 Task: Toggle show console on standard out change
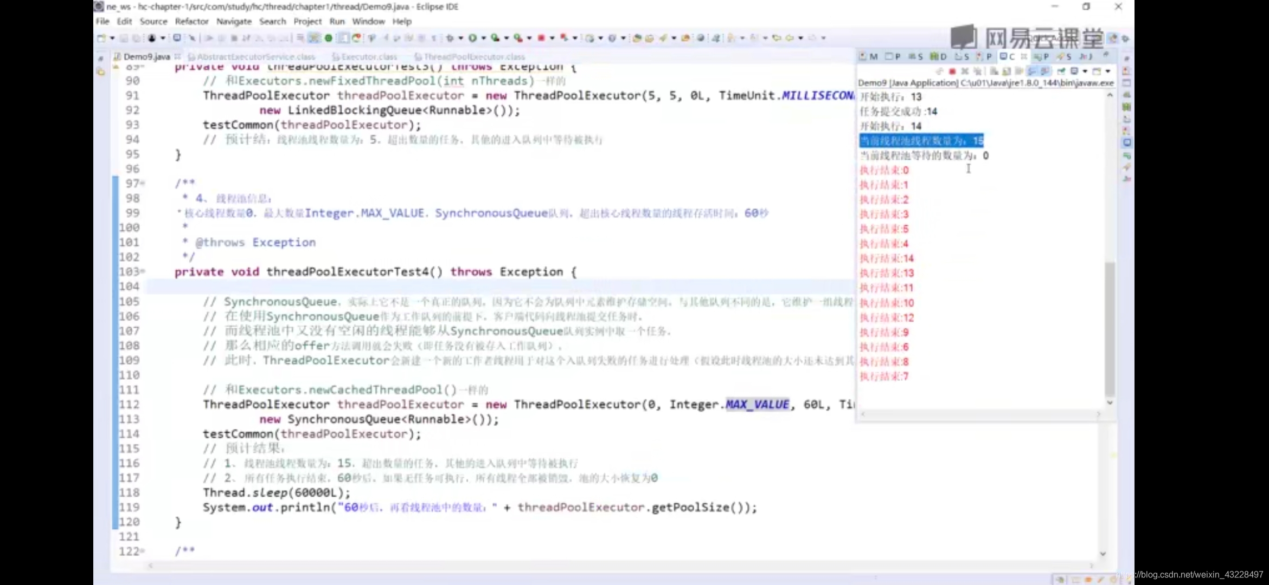(1032, 71)
